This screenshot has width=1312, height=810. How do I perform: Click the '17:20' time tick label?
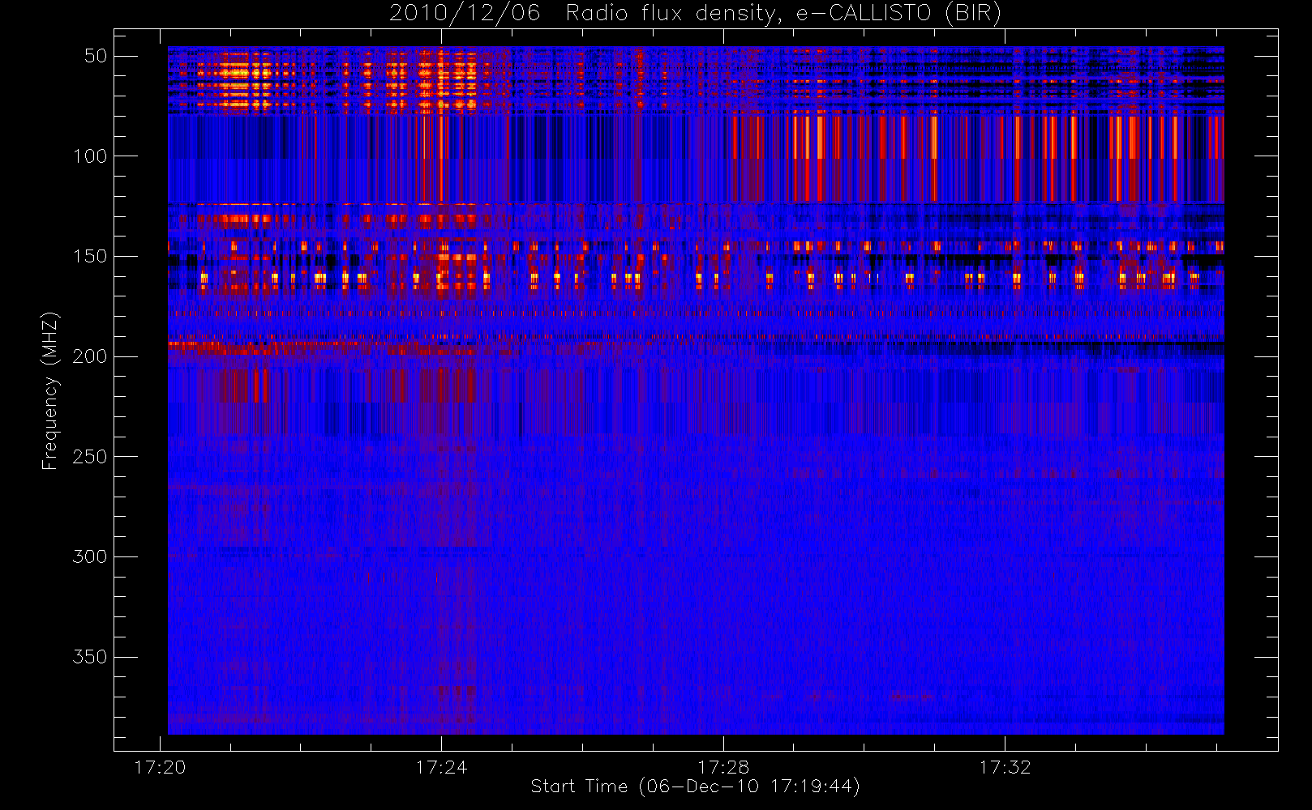coord(160,767)
